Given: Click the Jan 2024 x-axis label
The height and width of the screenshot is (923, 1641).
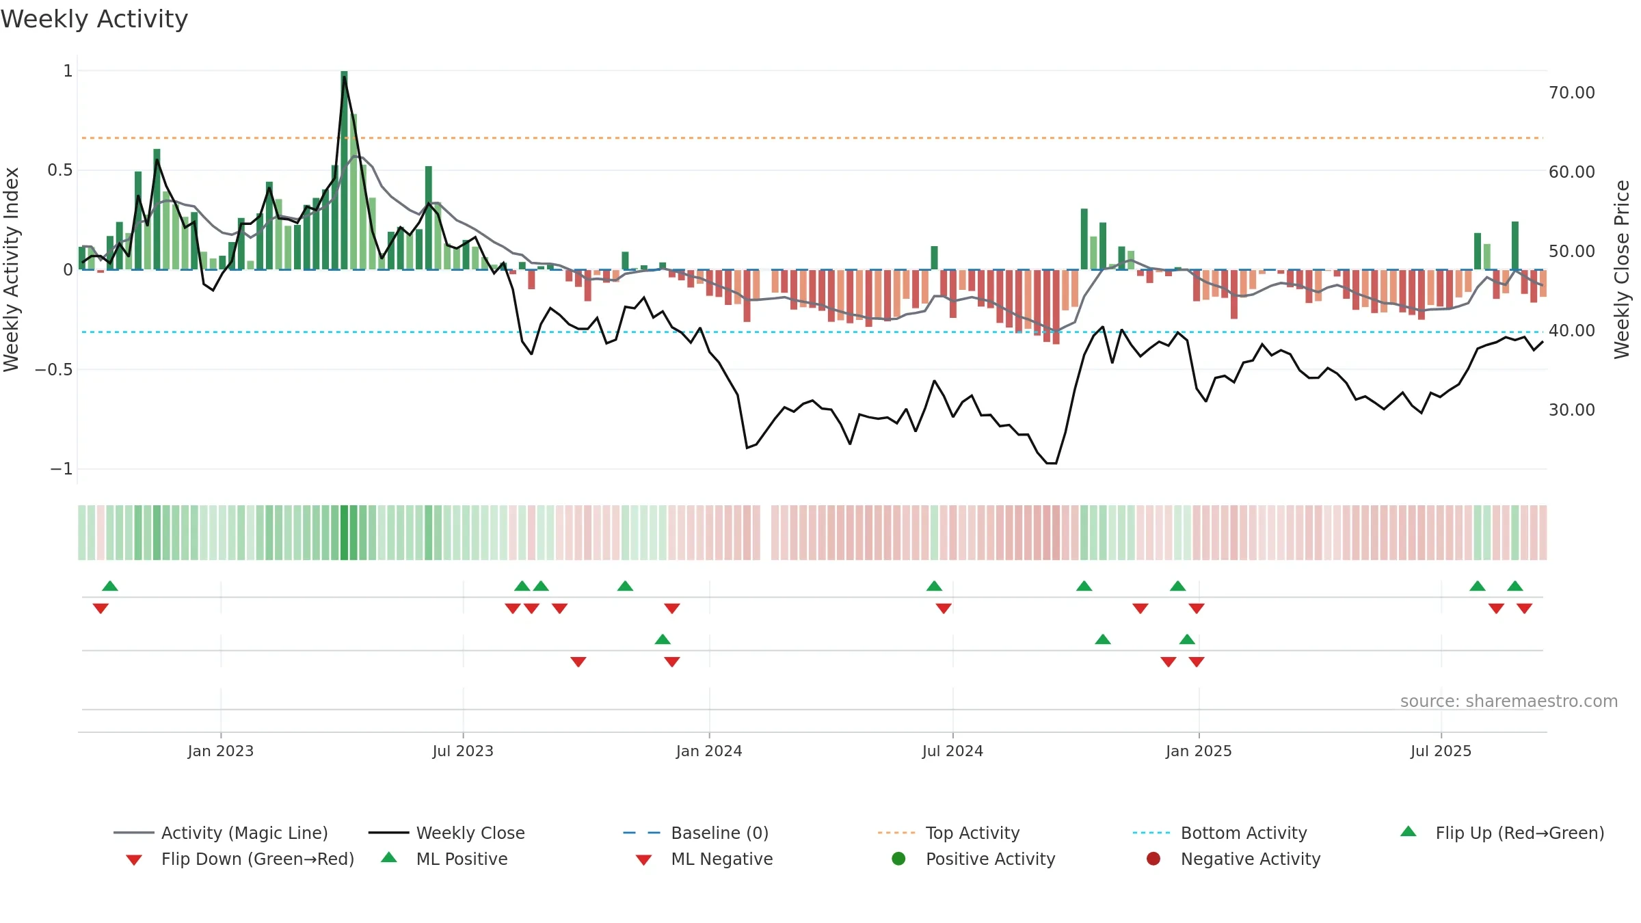Looking at the screenshot, I should click(709, 751).
